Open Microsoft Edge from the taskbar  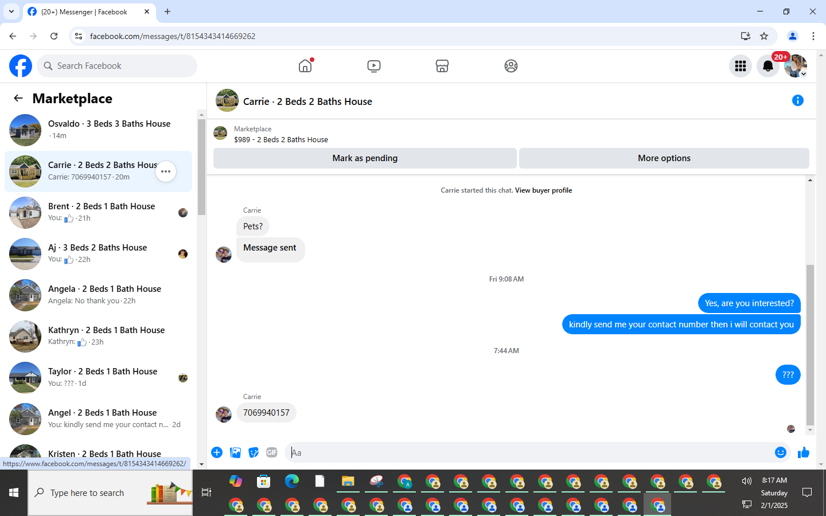292,481
